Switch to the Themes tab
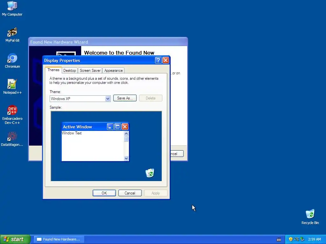Screen dimensions: 326x244 (53, 70)
